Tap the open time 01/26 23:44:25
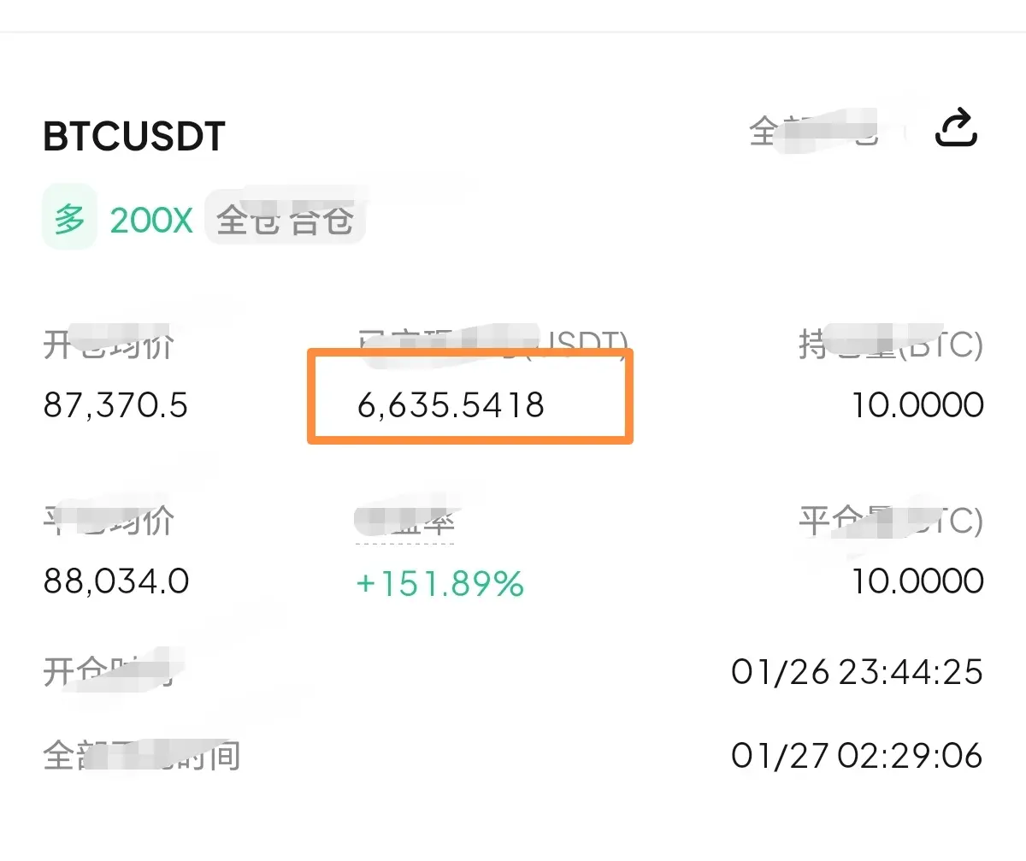The image size is (1026, 861). click(x=857, y=672)
